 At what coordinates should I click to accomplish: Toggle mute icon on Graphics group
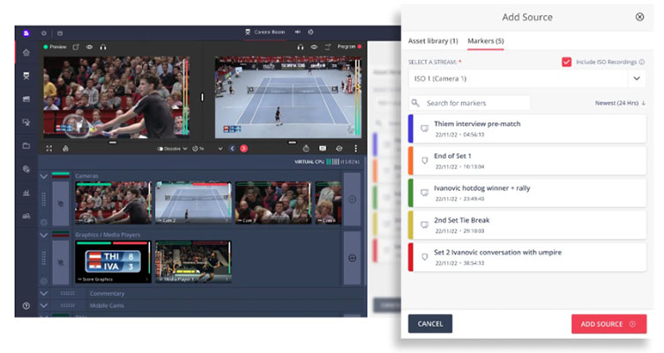click(x=61, y=262)
